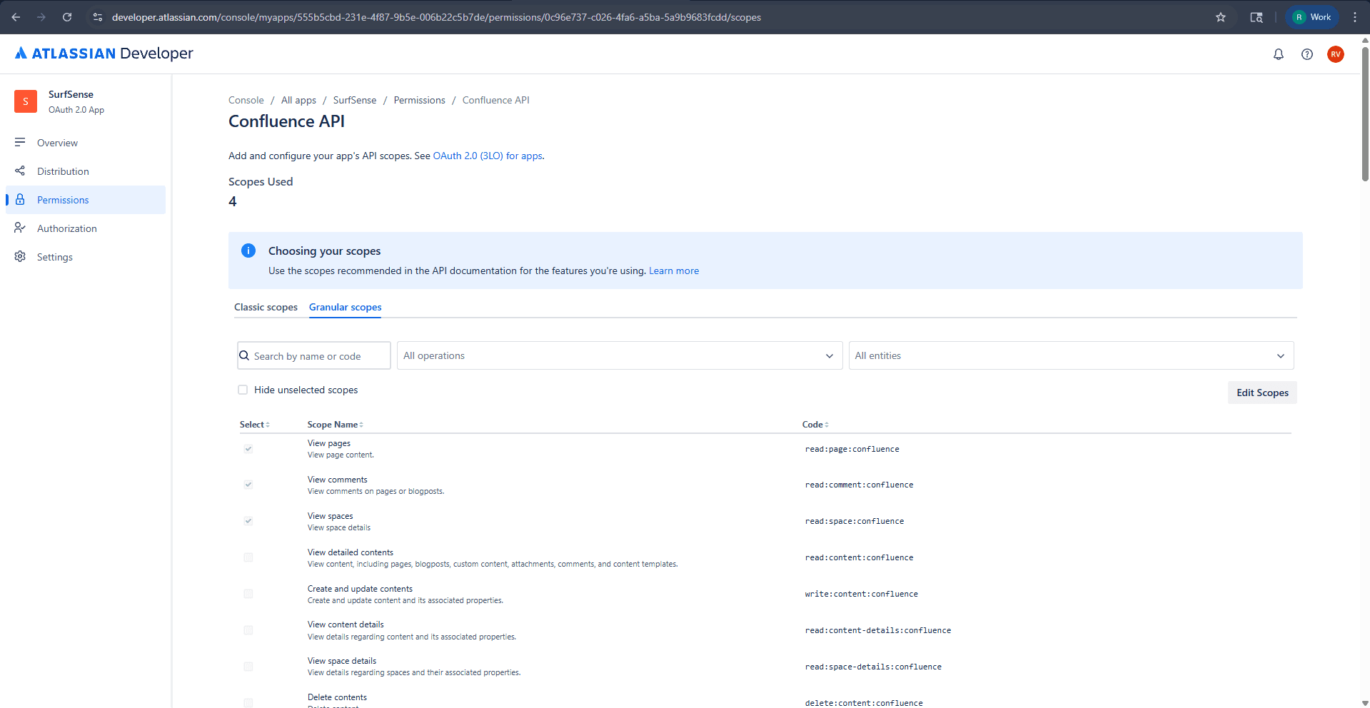The image size is (1370, 708).
Task: Open the help question mark icon
Action: tap(1307, 54)
